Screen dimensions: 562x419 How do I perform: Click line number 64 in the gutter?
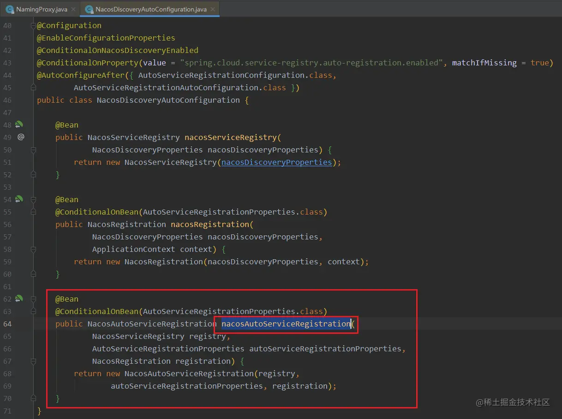pos(7,324)
